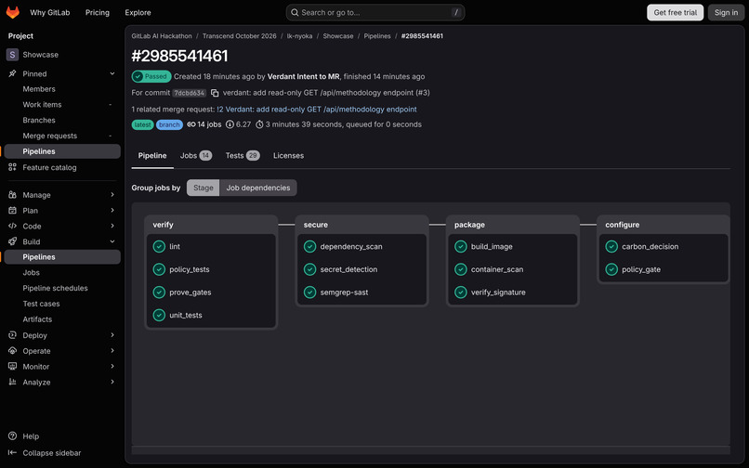Open Why GitLab in top navigation
Viewport: 749px width, 468px height.
[x=49, y=12]
